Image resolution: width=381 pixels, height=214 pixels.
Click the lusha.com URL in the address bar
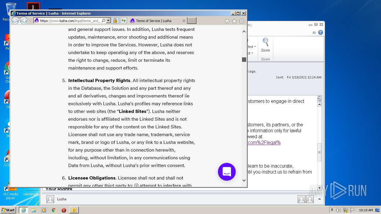tap(70, 21)
